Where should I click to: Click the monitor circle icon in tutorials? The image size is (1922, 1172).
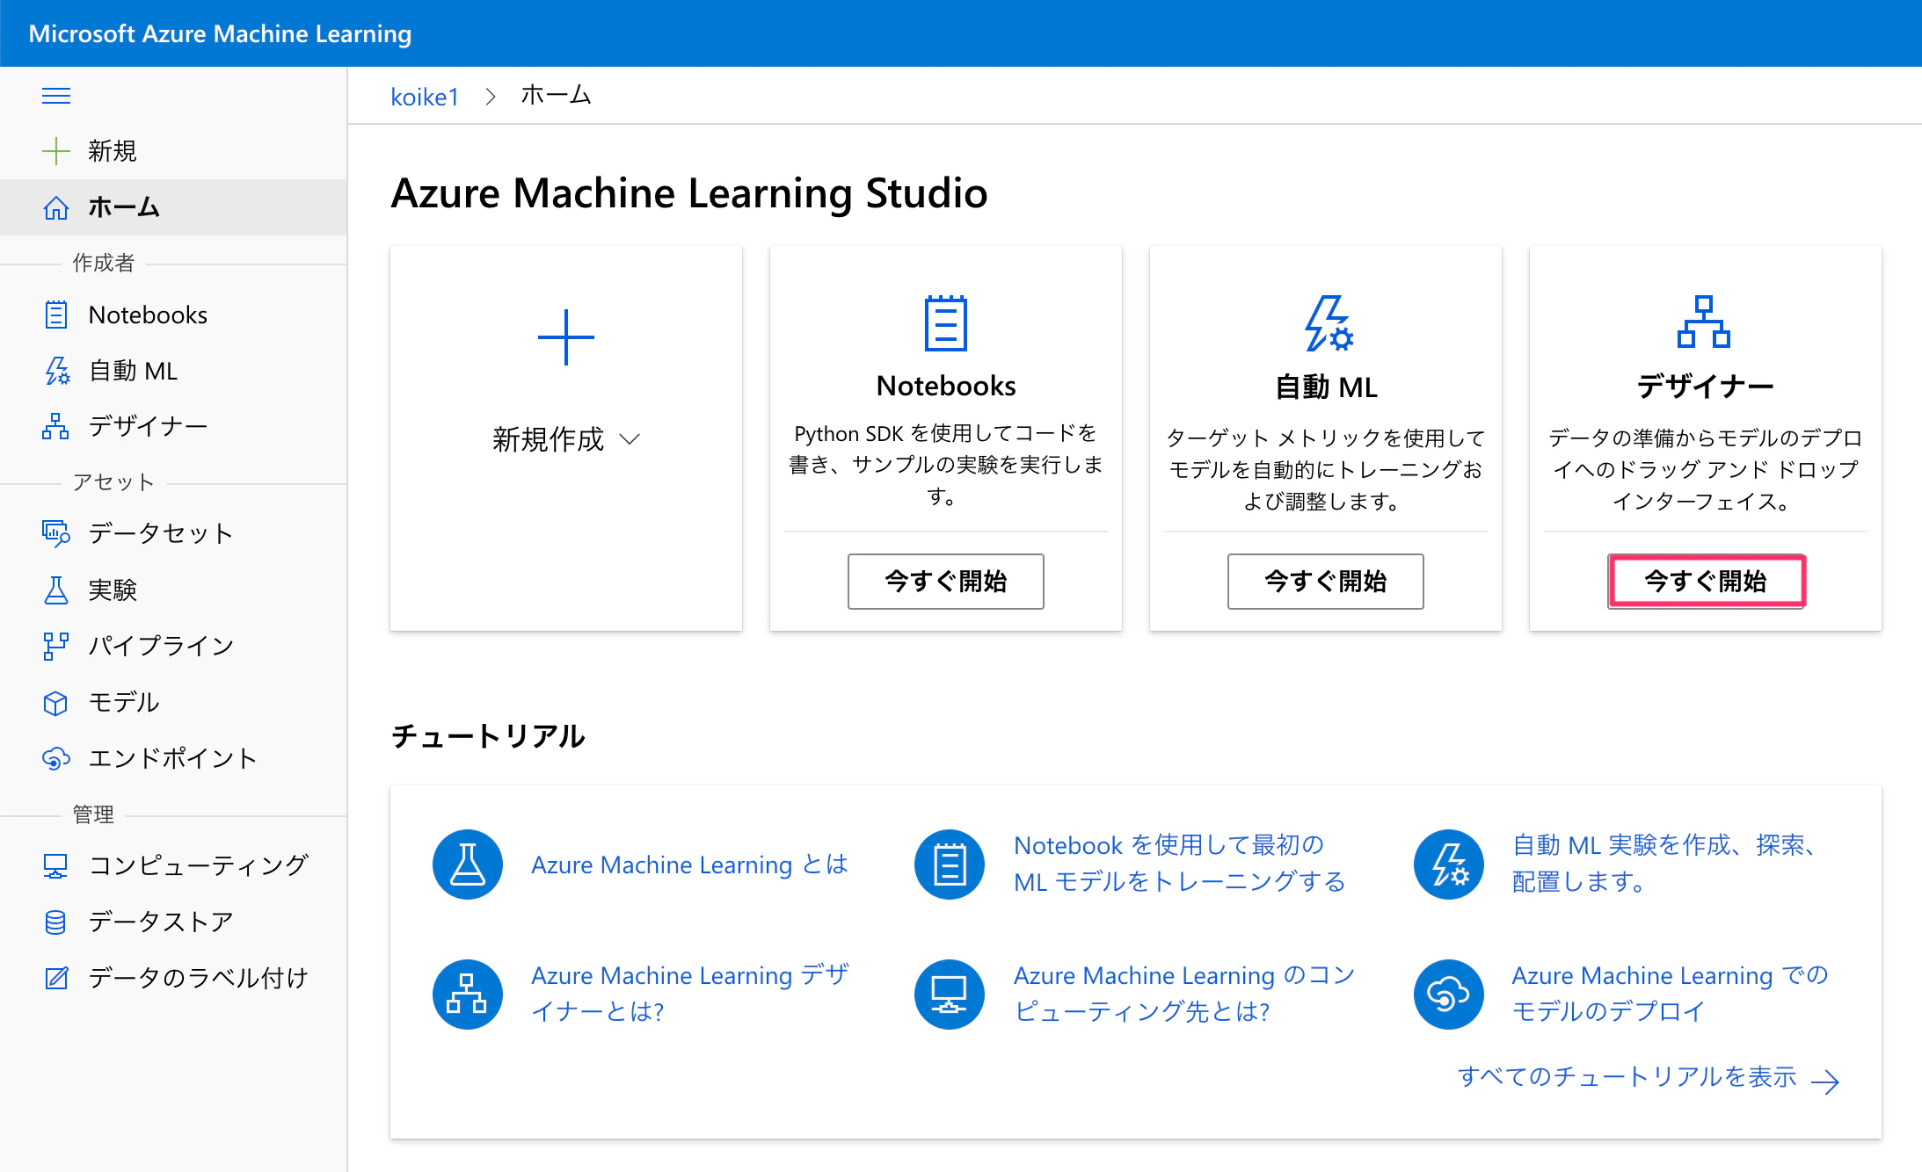pos(950,995)
